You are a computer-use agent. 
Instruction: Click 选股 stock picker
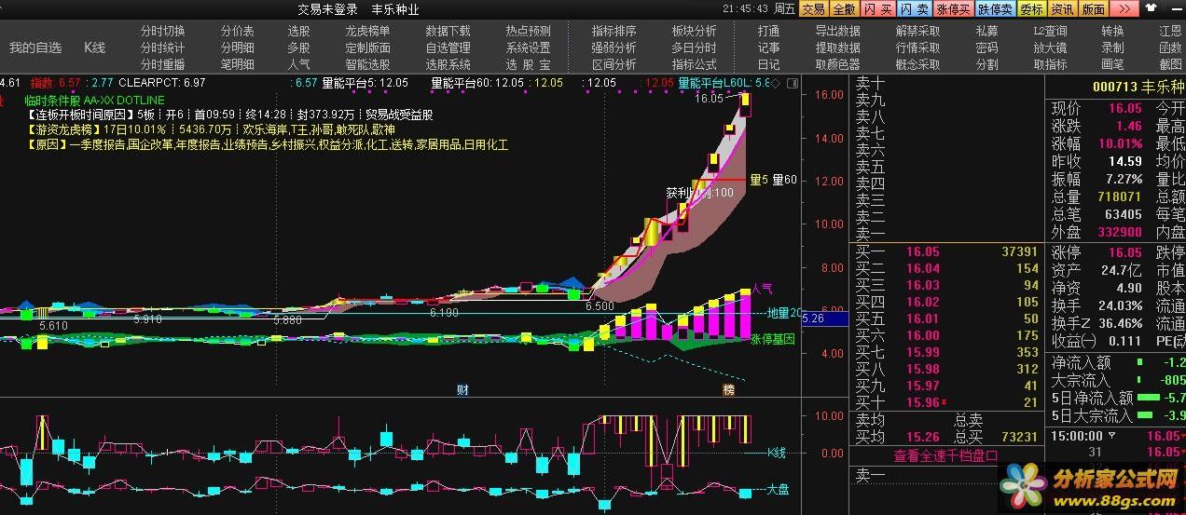click(298, 31)
